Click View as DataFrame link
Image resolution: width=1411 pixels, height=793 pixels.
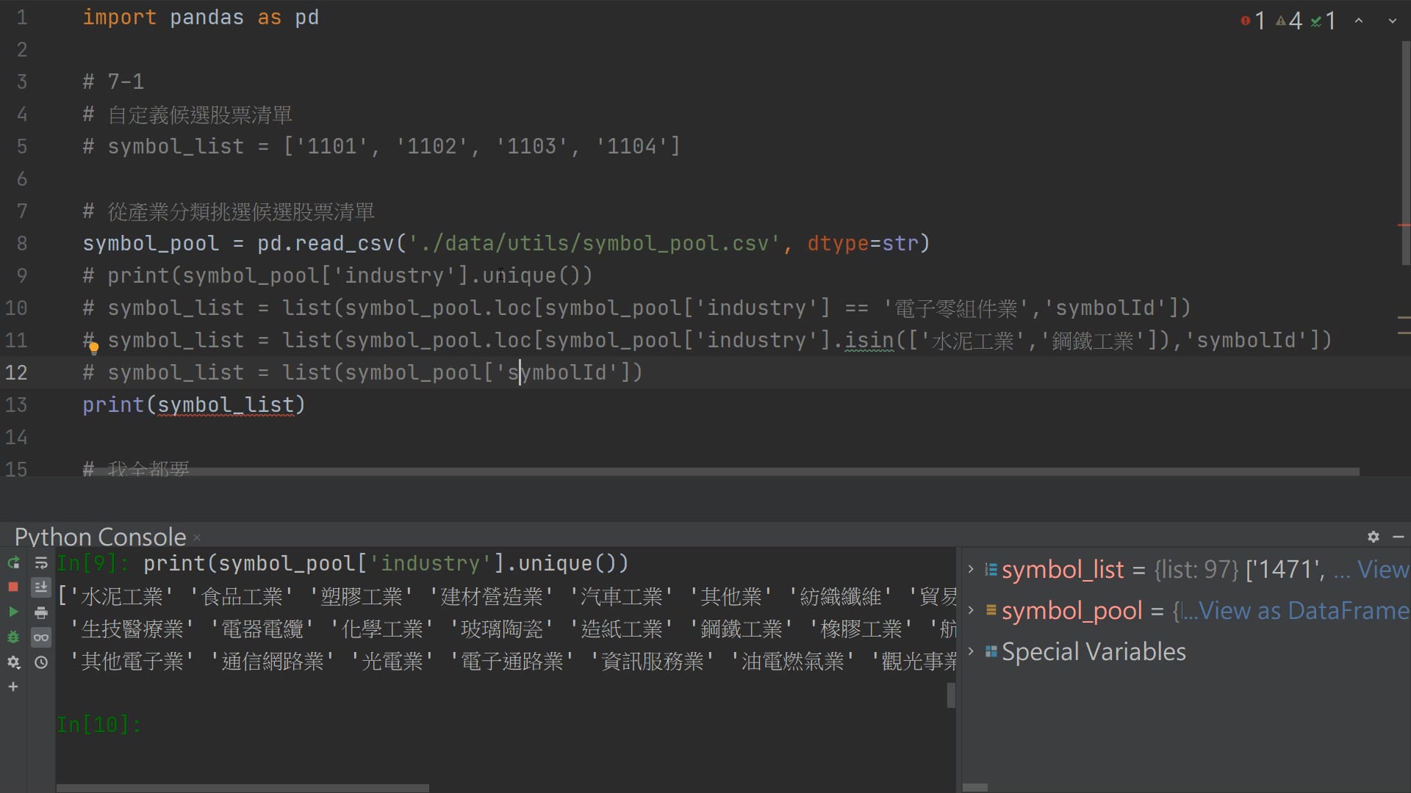tap(1304, 611)
